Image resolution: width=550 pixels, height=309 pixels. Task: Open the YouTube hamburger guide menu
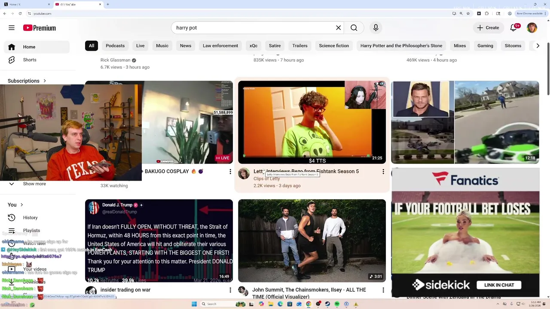[12, 28]
